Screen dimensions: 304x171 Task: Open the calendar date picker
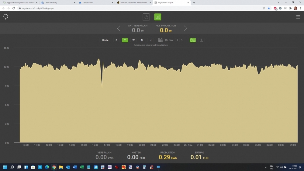161,40
